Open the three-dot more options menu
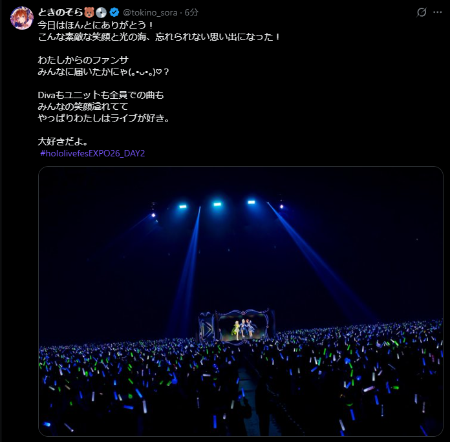 click(x=437, y=12)
